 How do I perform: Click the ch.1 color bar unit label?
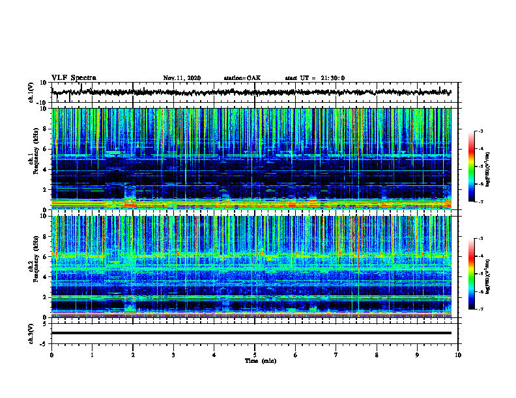click(x=488, y=170)
